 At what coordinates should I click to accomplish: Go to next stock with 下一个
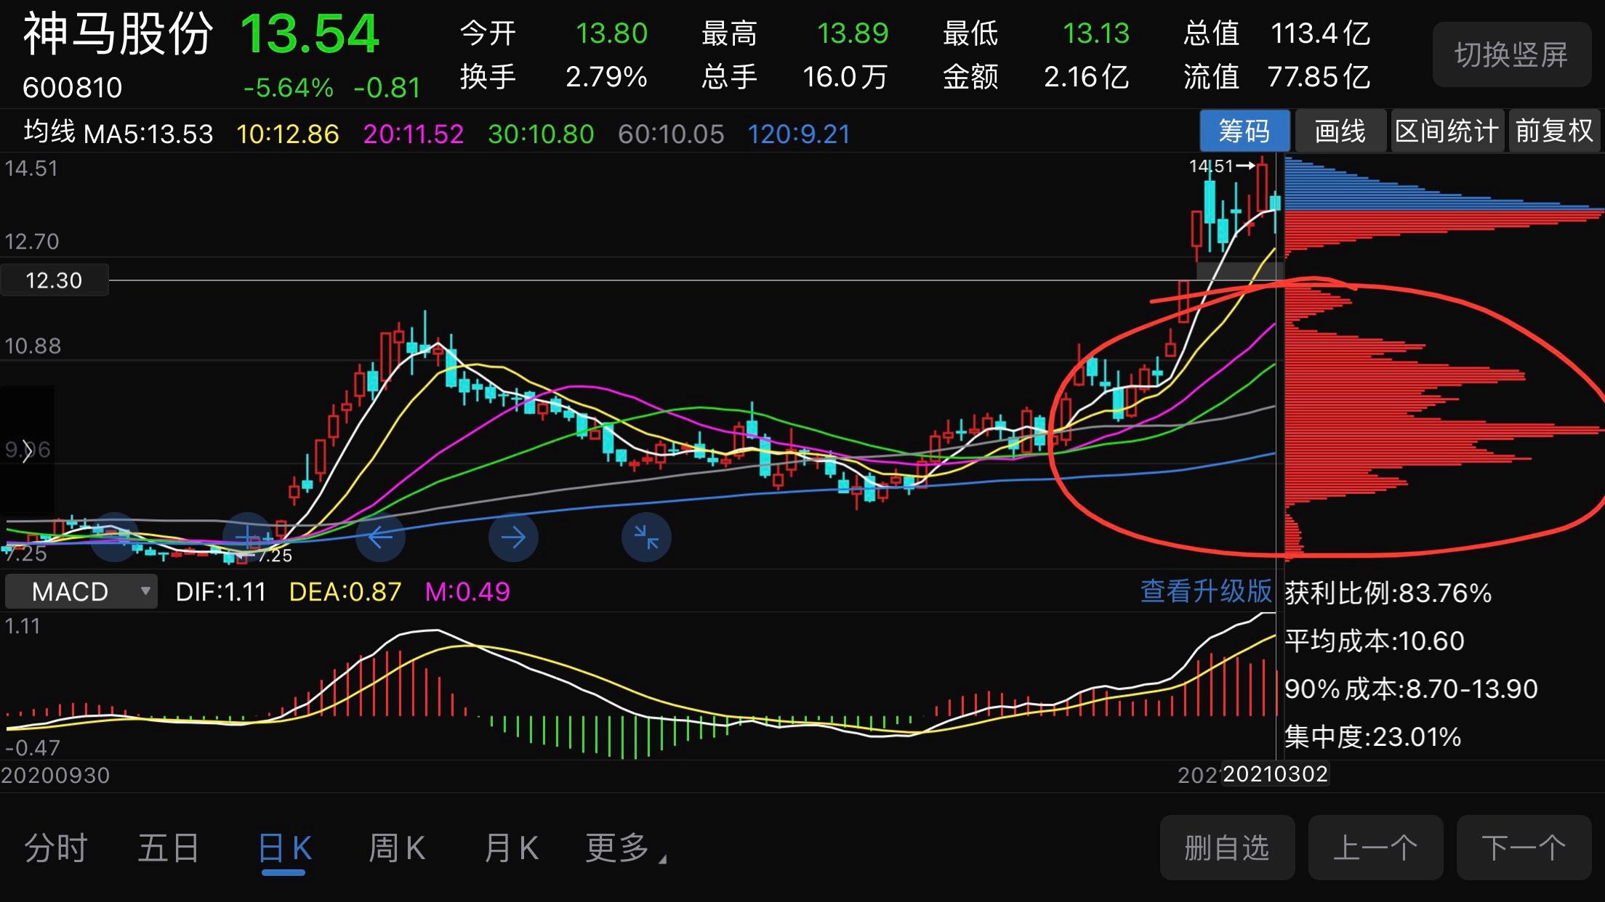tap(1524, 848)
